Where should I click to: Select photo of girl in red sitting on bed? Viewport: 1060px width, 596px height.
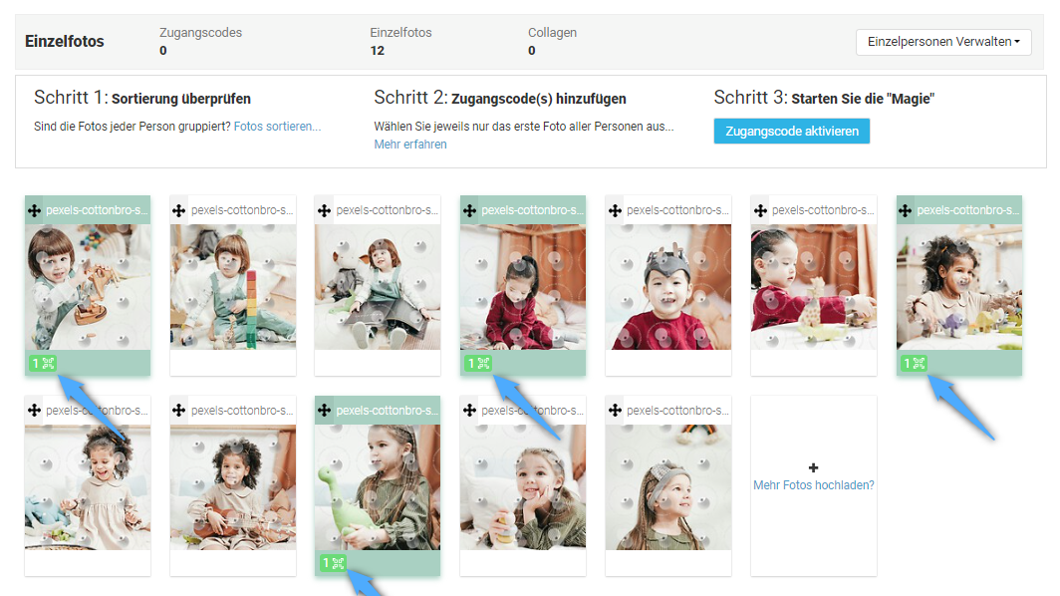coord(523,287)
